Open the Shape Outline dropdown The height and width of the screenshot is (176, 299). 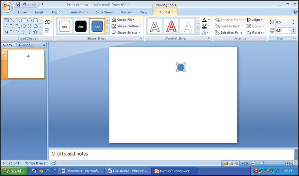coord(127,26)
